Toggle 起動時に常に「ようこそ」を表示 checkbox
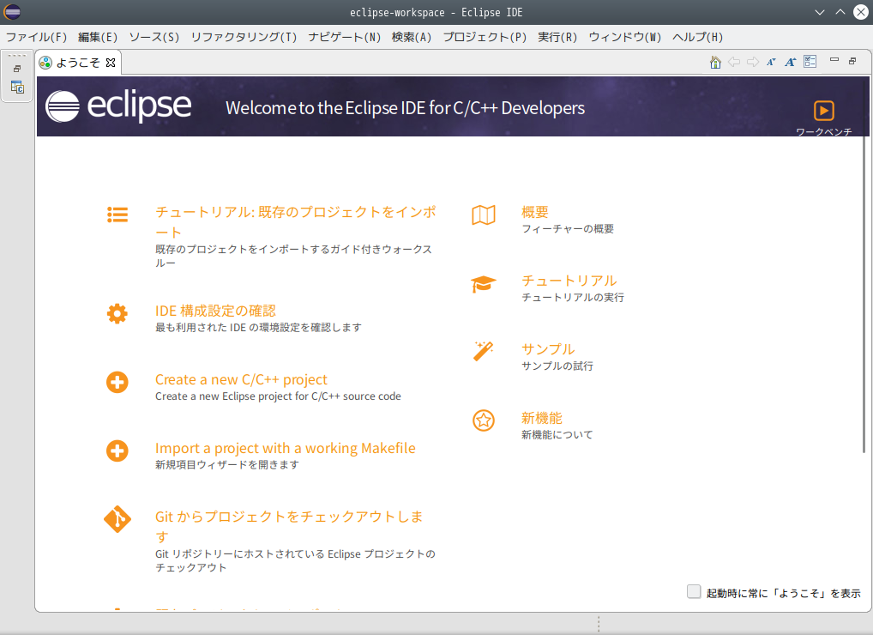Screen dimensions: 873x635 click(x=694, y=591)
